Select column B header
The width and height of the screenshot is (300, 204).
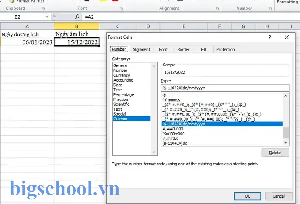point(76,26)
